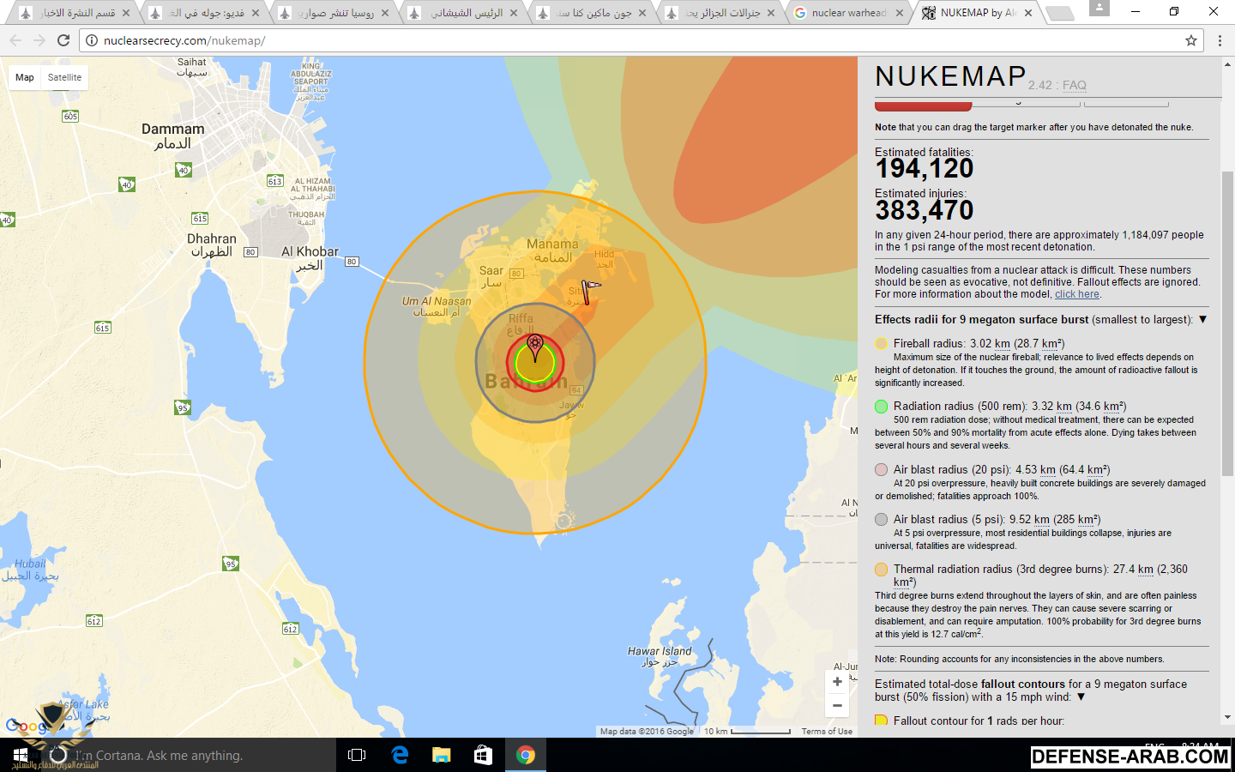Collapse the effects radii section
The height and width of the screenshot is (772, 1235).
pyautogui.click(x=1202, y=320)
